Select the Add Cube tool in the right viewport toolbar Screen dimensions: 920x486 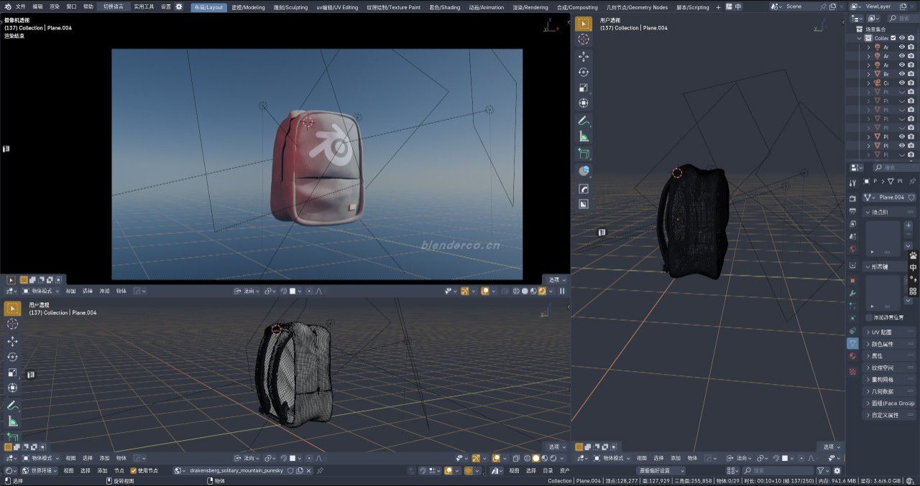point(584,154)
